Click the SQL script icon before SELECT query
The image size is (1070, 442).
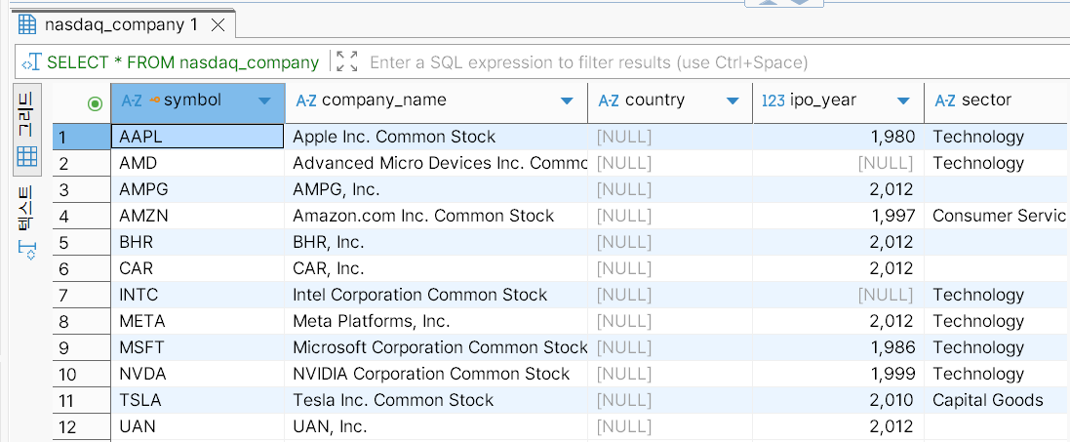click(x=31, y=62)
